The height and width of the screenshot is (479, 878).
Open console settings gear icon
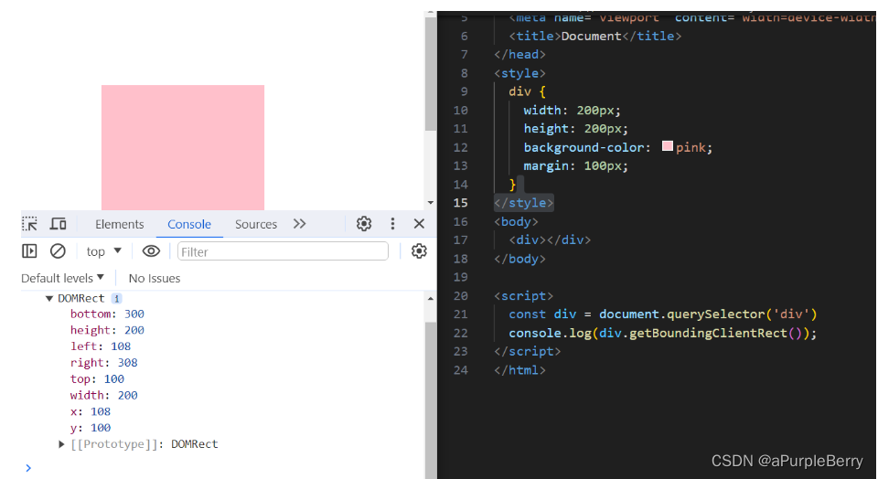click(419, 251)
